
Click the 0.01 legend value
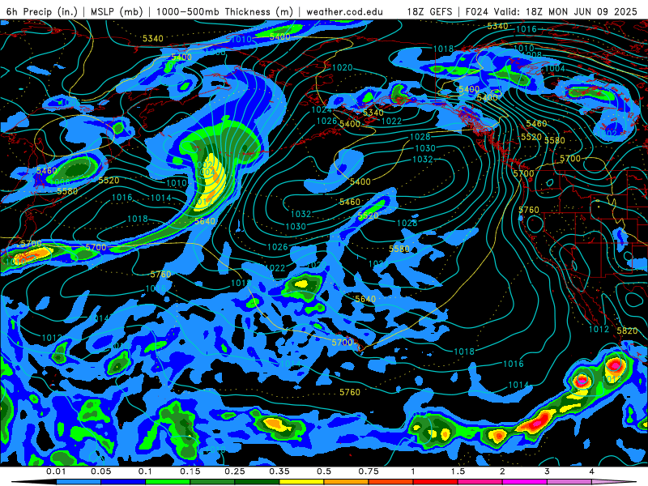click(x=56, y=471)
